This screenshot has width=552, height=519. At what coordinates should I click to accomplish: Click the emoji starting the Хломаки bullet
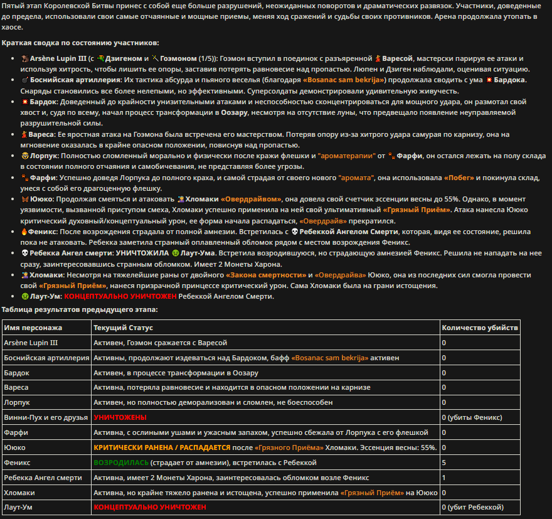point(24,275)
